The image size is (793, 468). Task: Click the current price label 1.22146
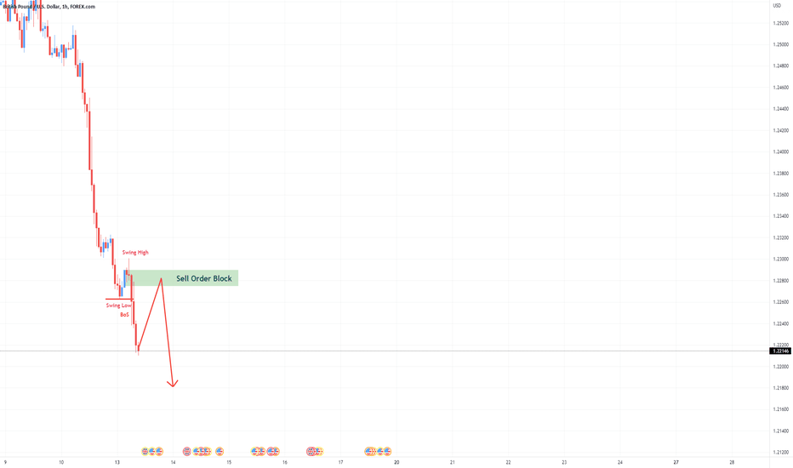[x=780, y=351]
